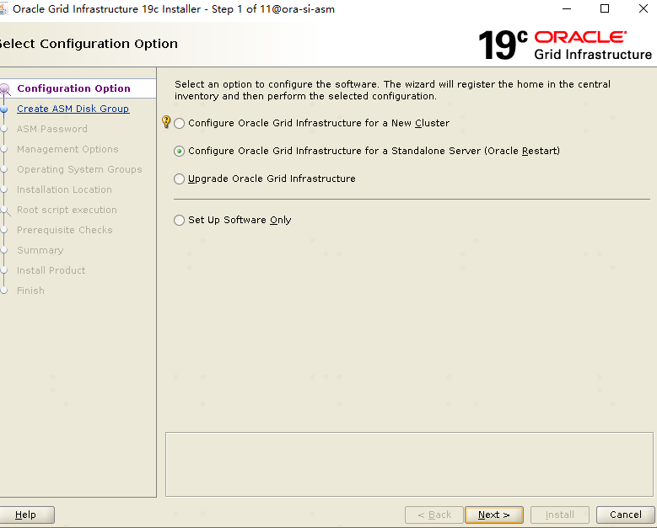The height and width of the screenshot is (528, 657).
Task: Click the Install button
Action: pyautogui.click(x=560, y=515)
